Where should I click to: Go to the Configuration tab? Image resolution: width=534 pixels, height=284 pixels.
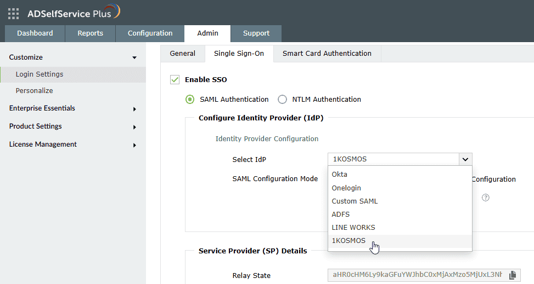(x=150, y=33)
